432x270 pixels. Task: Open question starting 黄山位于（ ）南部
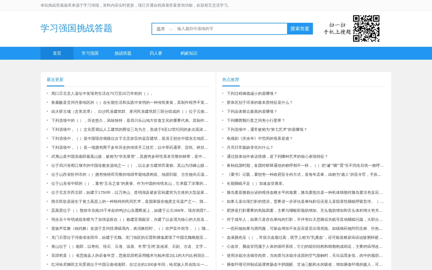(129, 247)
